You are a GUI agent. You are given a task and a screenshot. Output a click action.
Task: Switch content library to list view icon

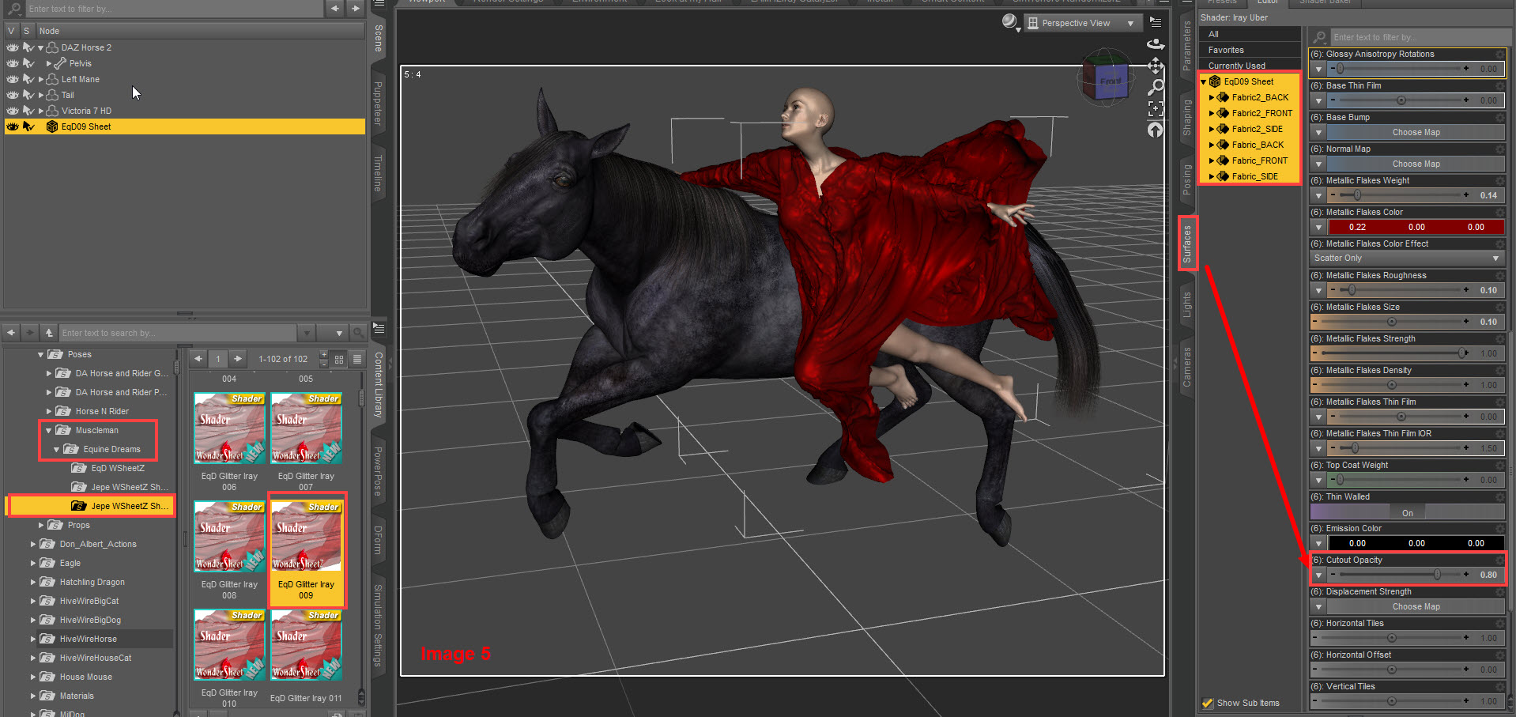[x=357, y=359]
